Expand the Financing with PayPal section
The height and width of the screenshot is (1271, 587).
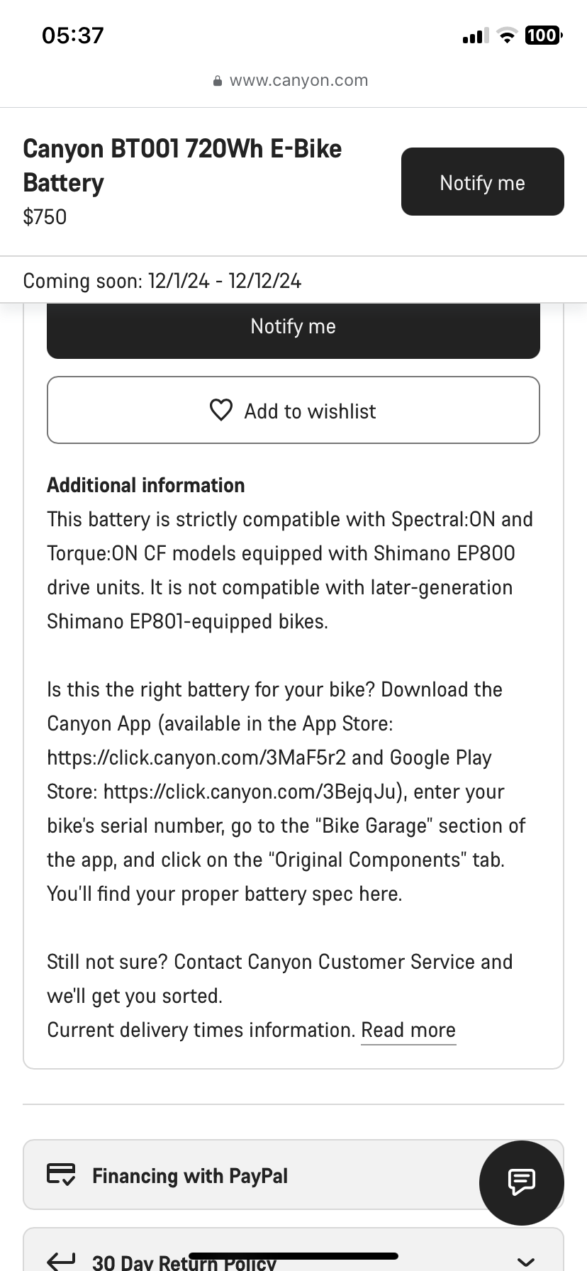point(293,1175)
